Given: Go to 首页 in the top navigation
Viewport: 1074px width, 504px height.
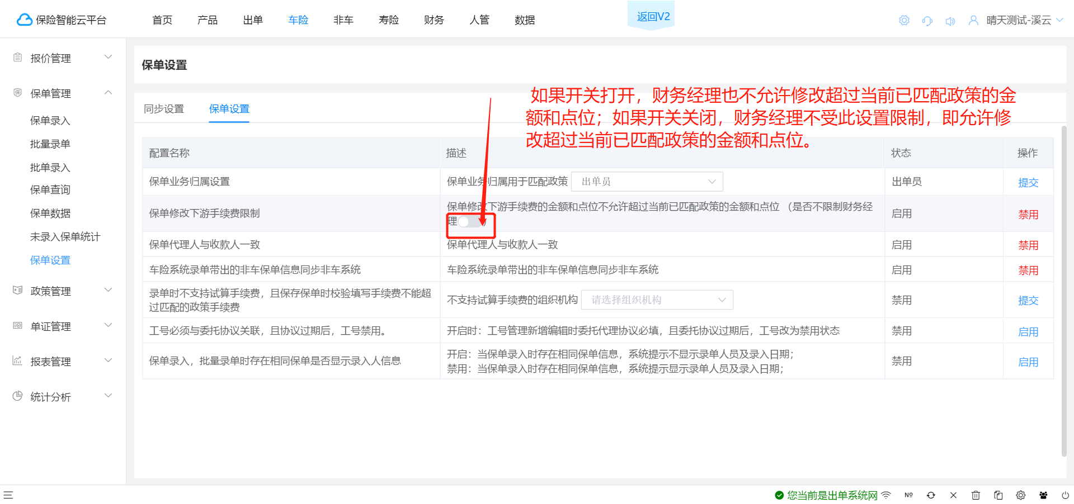Looking at the screenshot, I should coord(162,20).
